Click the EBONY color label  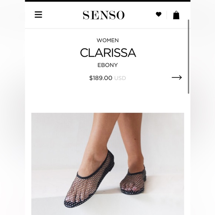click(107, 65)
